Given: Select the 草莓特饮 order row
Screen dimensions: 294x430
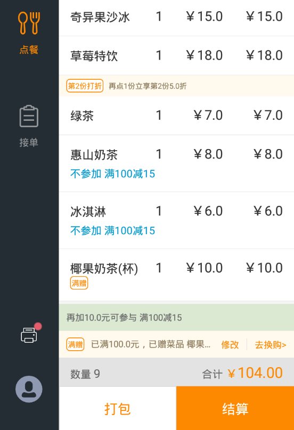Looking at the screenshot, I should click(x=176, y=55).
